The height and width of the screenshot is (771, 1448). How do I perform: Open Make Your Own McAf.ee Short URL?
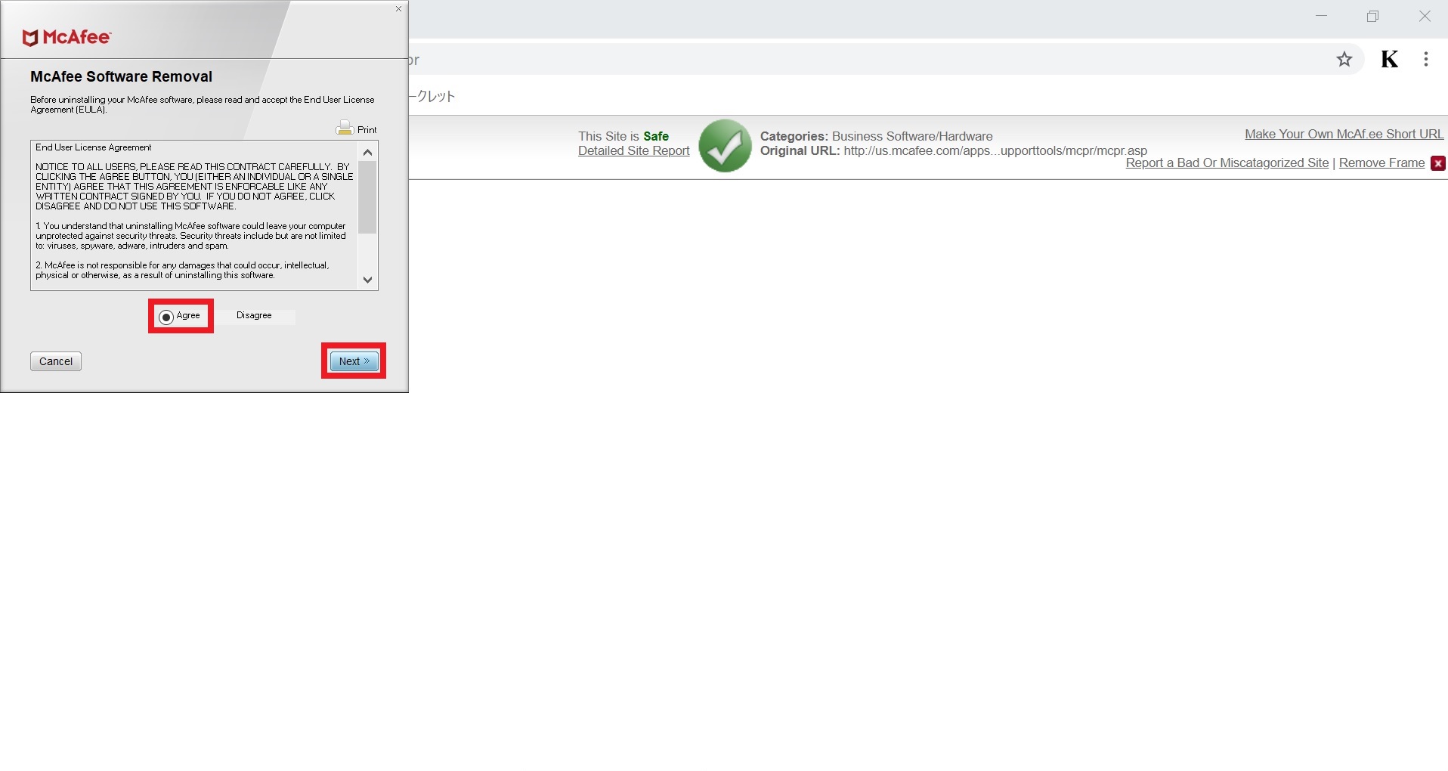click(1344, 134)
